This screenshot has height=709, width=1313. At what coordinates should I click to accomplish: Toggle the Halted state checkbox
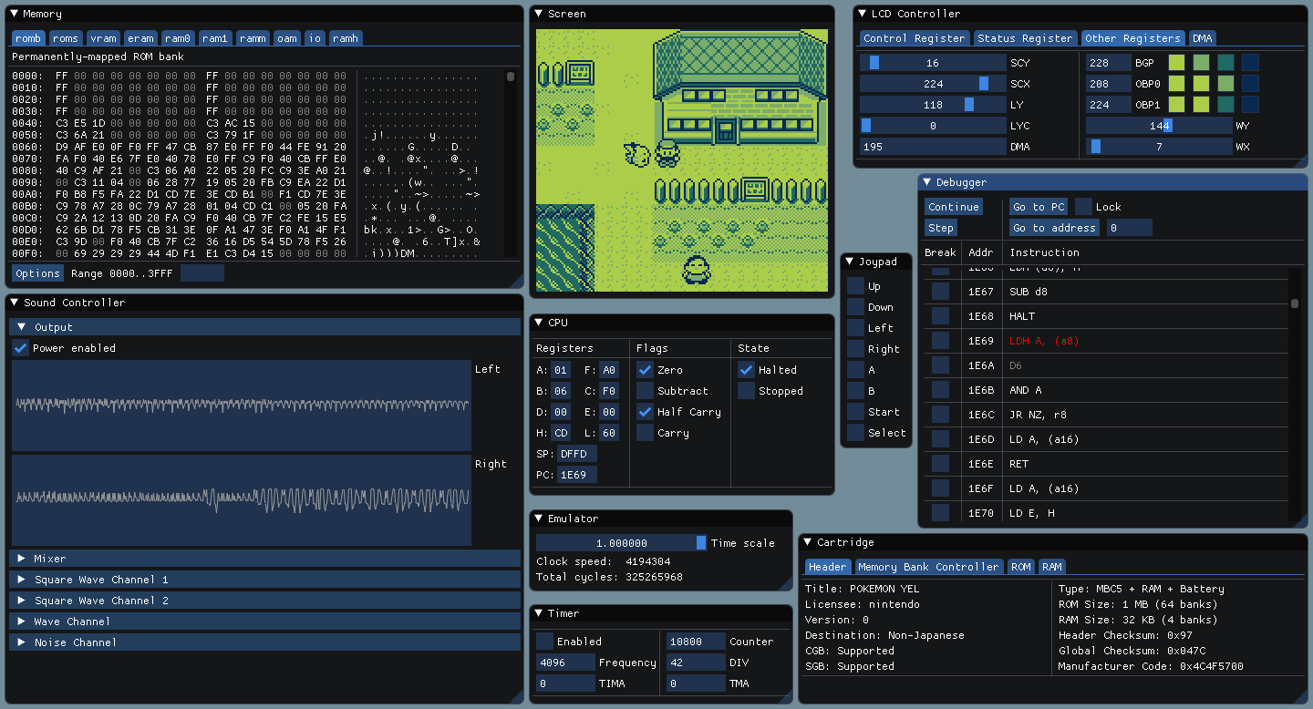(746, 370)
